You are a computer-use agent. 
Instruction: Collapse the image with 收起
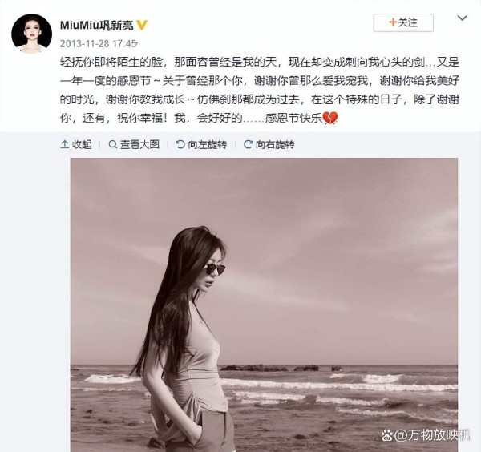pyautogui.click(x=76, y=144)
